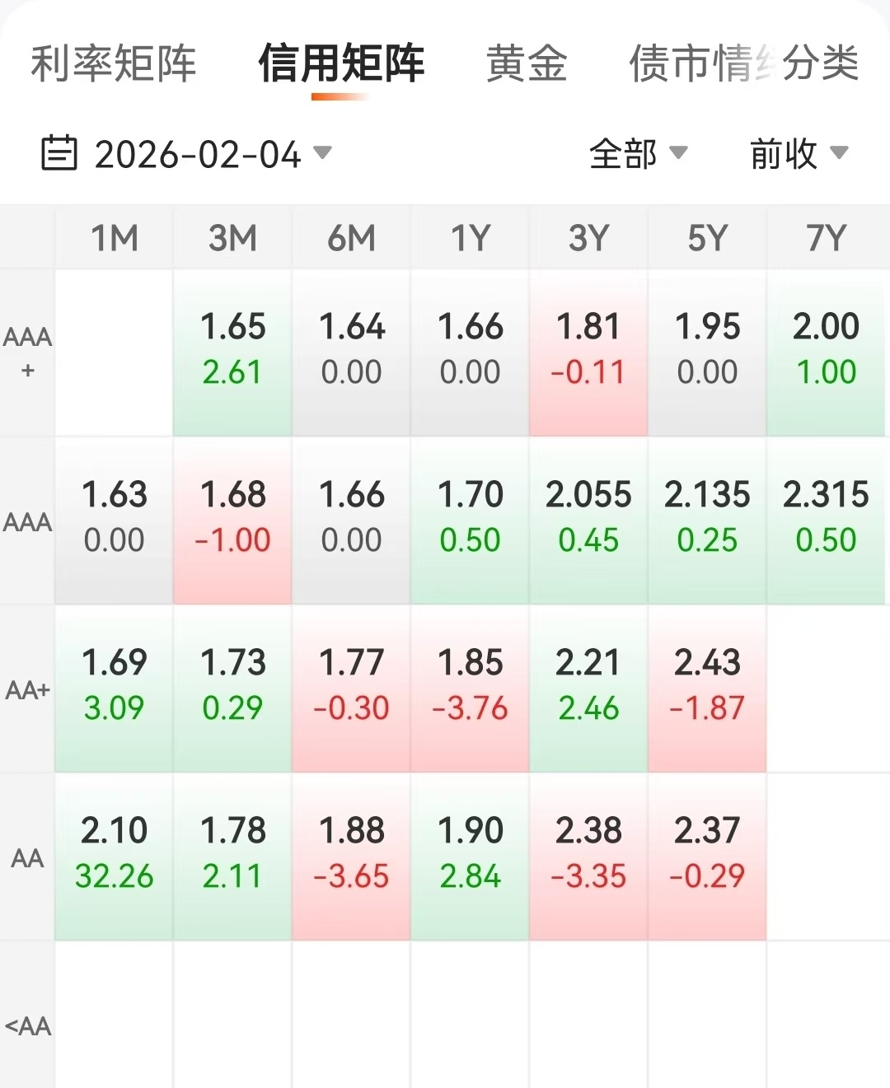Image resolution: width=890 pixels, height=1088 pixels.
Task: Click the 1M column header
Action: point(114,239)
